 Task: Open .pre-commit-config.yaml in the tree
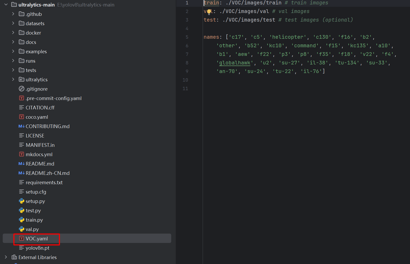[x=54, y=98]
